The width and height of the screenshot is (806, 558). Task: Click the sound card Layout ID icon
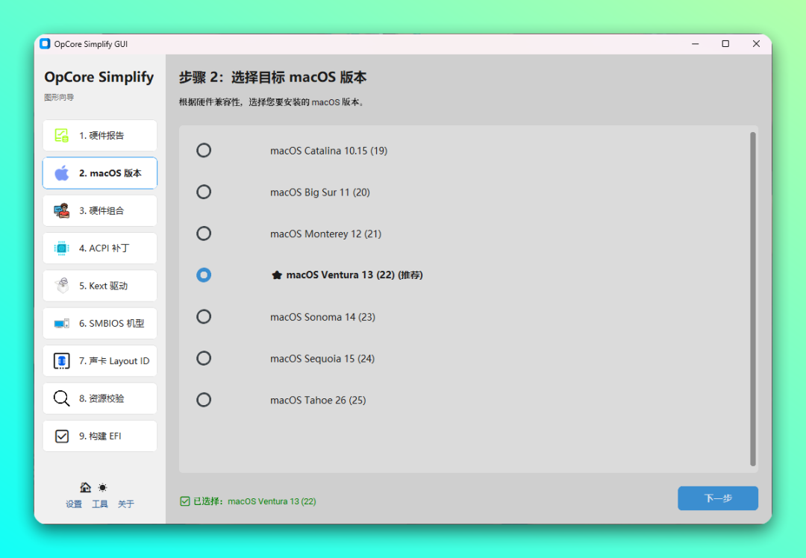[62, 361]
